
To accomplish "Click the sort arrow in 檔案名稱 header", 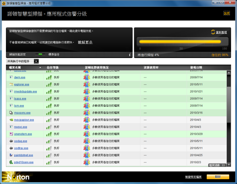I will point(40,68).
